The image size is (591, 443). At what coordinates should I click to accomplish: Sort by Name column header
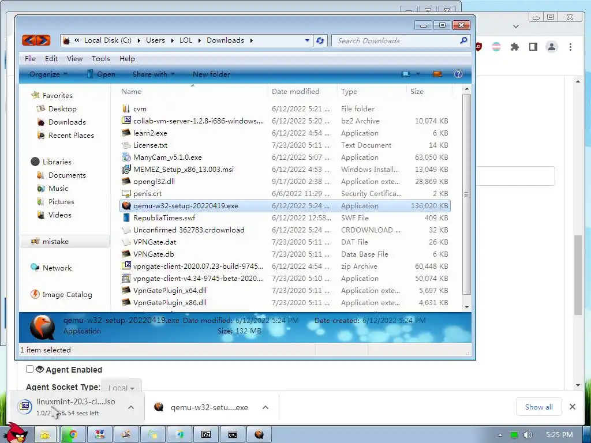click(x=131, y=92)
